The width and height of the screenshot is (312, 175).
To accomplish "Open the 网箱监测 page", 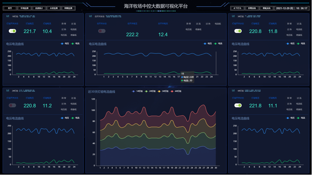I will click(x=68, y=8).
